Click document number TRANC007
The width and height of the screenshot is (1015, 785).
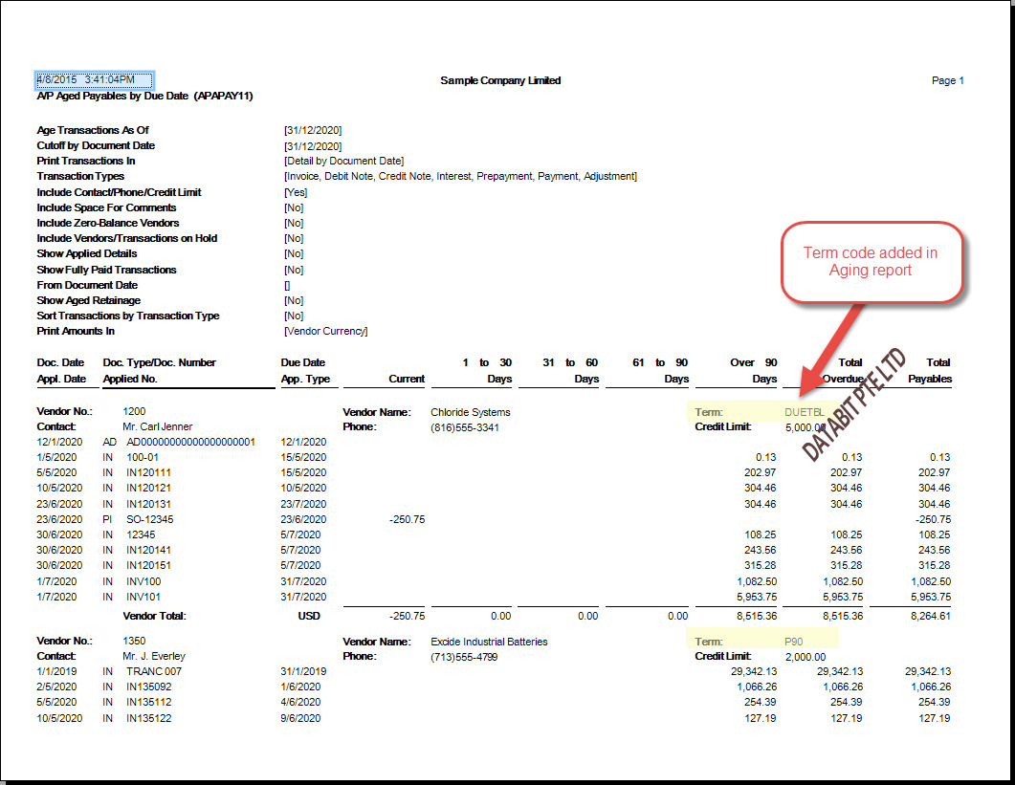pos(154,672)
